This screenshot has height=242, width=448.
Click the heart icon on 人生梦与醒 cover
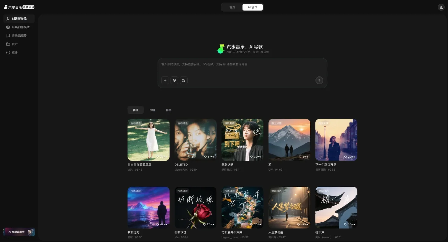(x=299, y=224)
